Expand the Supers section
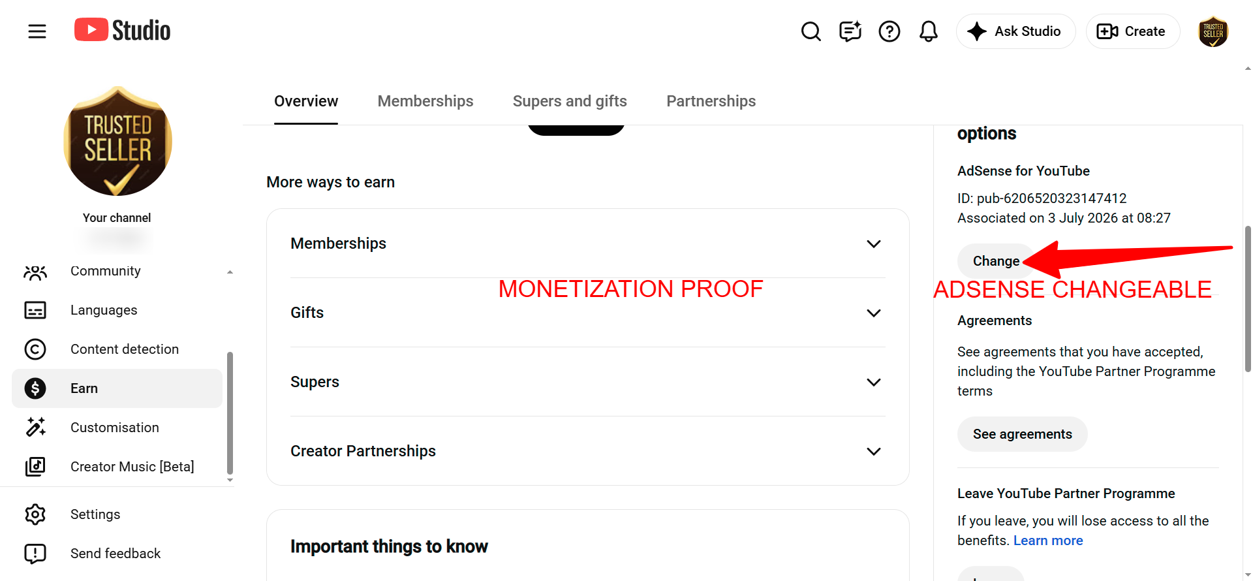 [587, 382]
